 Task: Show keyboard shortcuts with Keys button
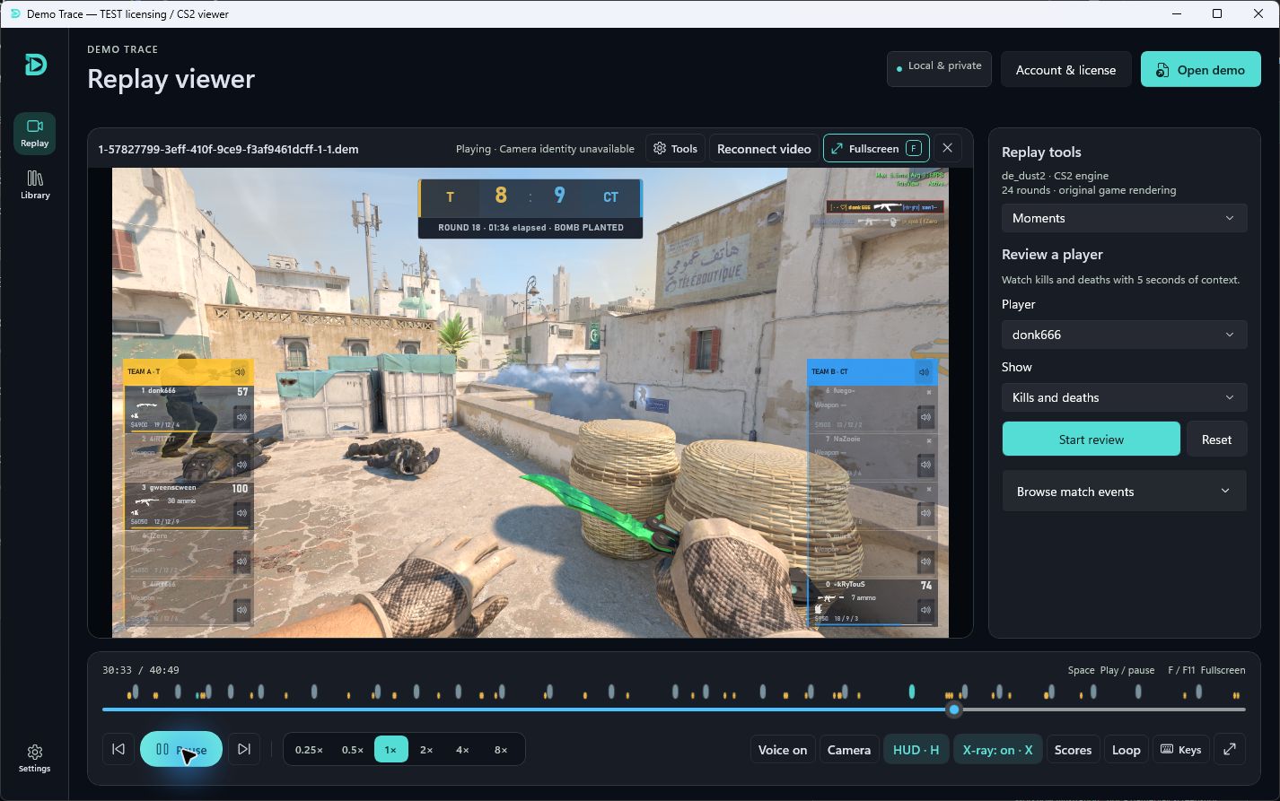tap(1180, 749)
